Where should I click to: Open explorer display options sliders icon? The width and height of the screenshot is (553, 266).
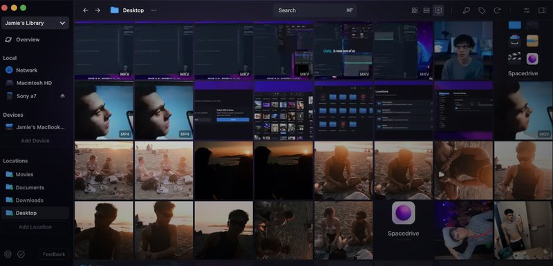coord(527,10)
